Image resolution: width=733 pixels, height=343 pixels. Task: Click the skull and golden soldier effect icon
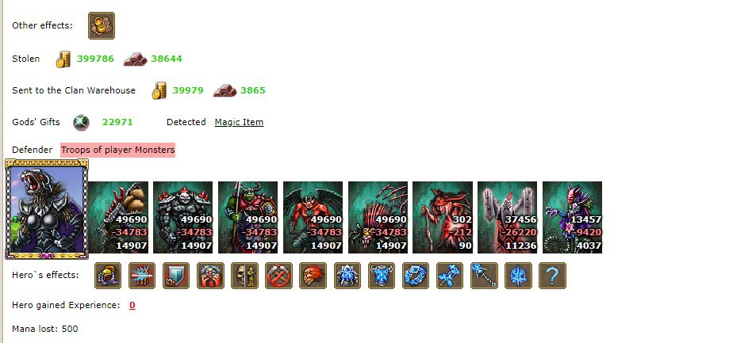pos(244,276)
